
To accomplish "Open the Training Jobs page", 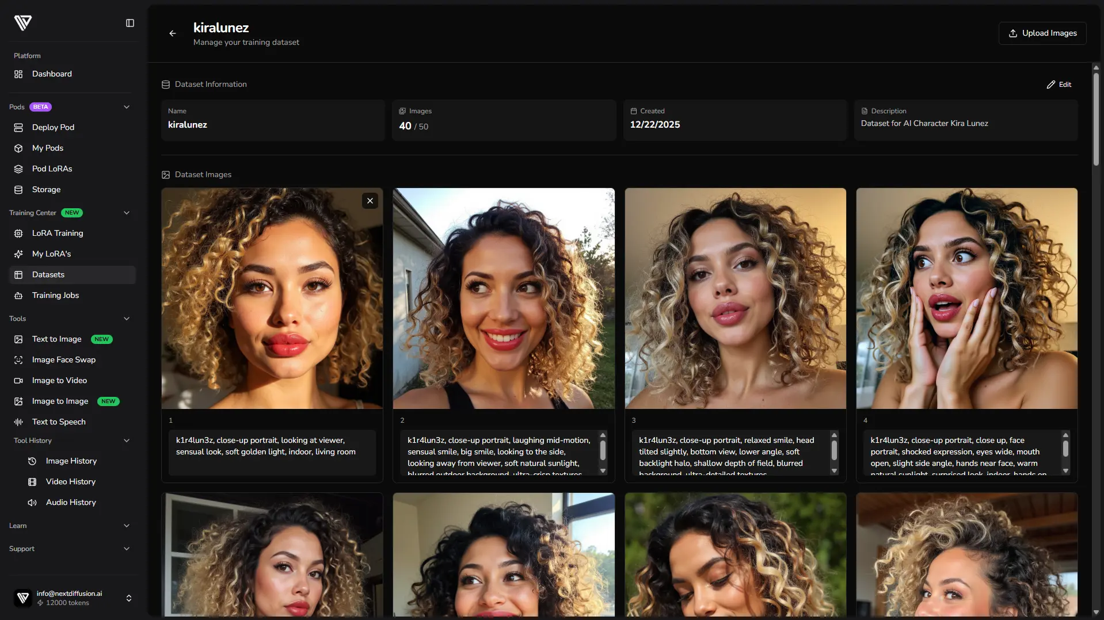I will (x=55, y=296).
